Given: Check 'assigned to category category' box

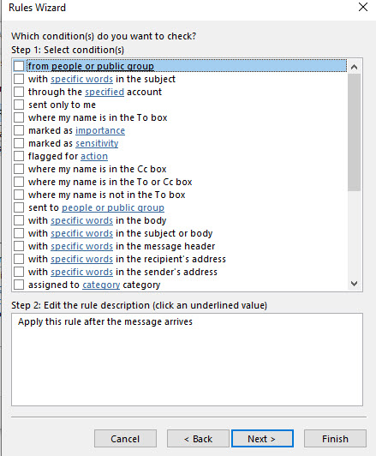Looking at the screenshot, I should [x=19, y=285].
